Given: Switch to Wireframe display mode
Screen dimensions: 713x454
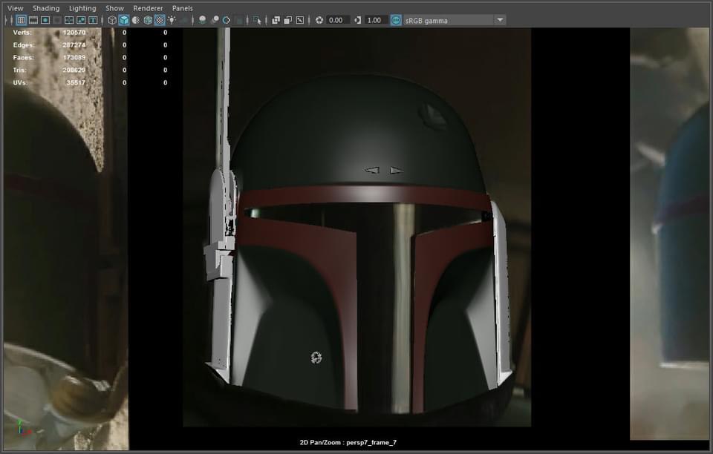Looking at the screenshot, I should [x=112, y=20].
